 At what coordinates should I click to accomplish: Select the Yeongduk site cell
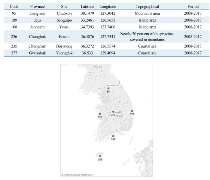pyautogui.click(x=64, y=53)
